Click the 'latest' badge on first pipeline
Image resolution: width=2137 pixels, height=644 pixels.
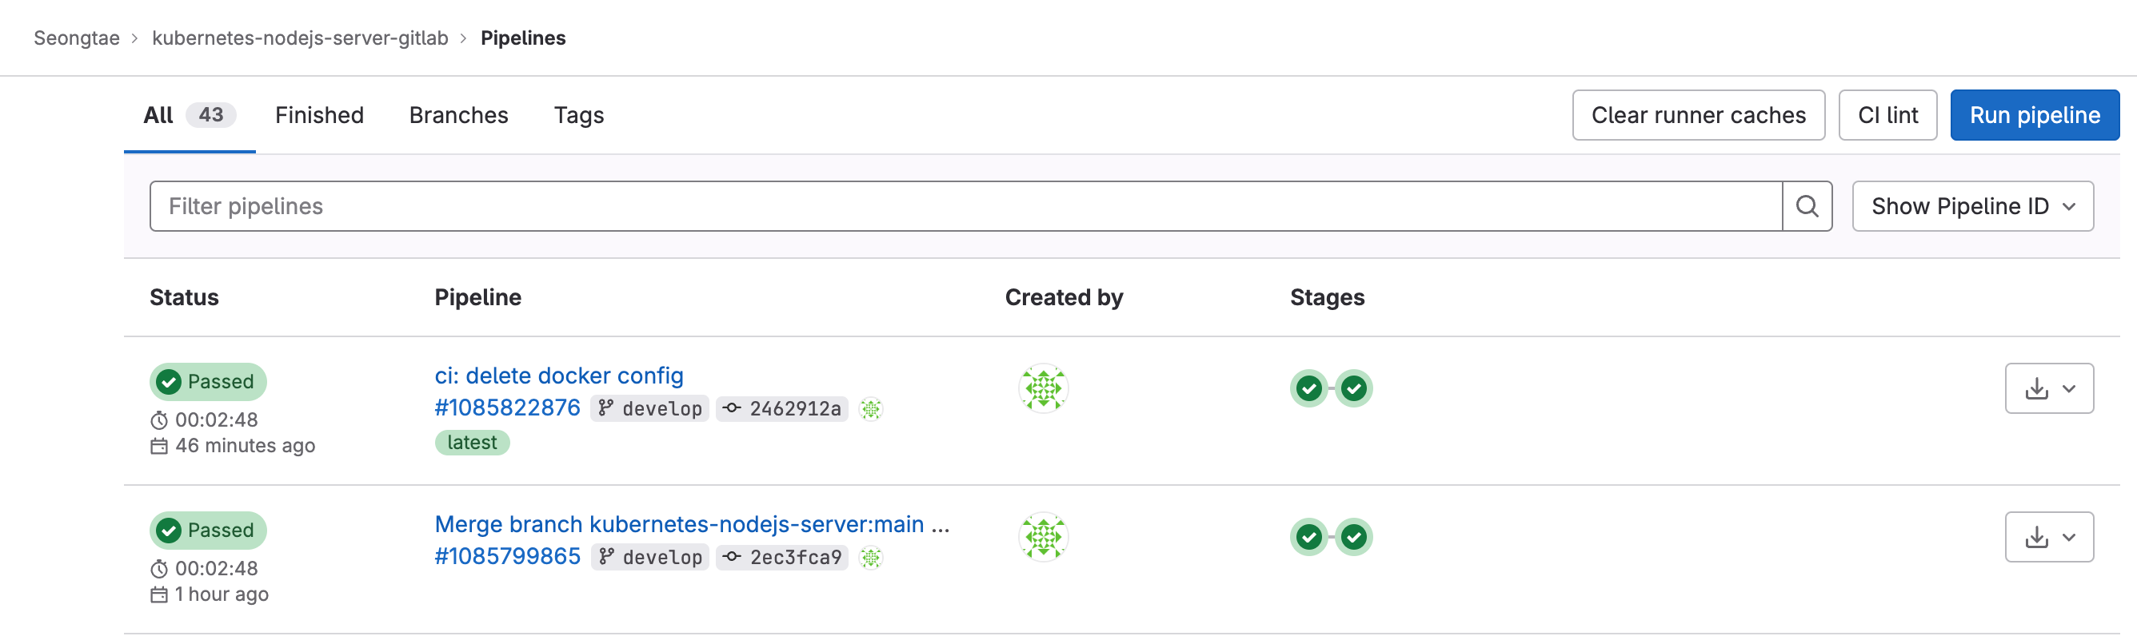point(472,443)
